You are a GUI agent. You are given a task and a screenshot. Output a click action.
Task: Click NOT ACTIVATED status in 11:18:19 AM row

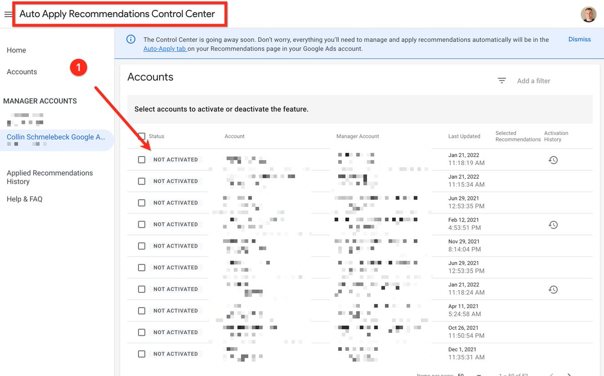176,160
